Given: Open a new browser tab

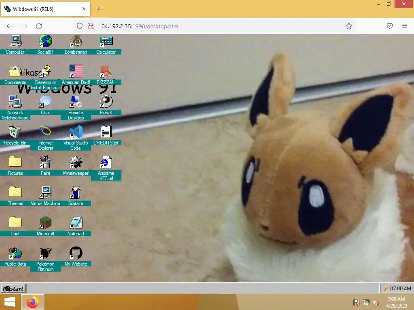Looking at the screenshot, I should coord(99,9).
